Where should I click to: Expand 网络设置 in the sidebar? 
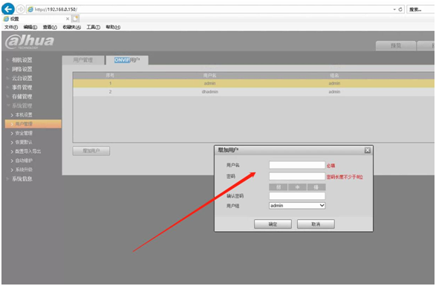[x=22, y=69]
